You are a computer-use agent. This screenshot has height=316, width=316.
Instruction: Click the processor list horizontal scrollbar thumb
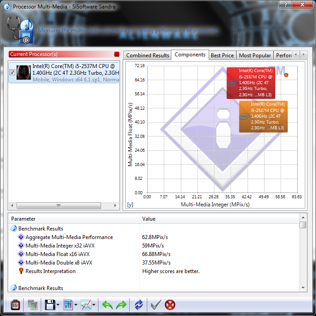click(x=59, y=205)
